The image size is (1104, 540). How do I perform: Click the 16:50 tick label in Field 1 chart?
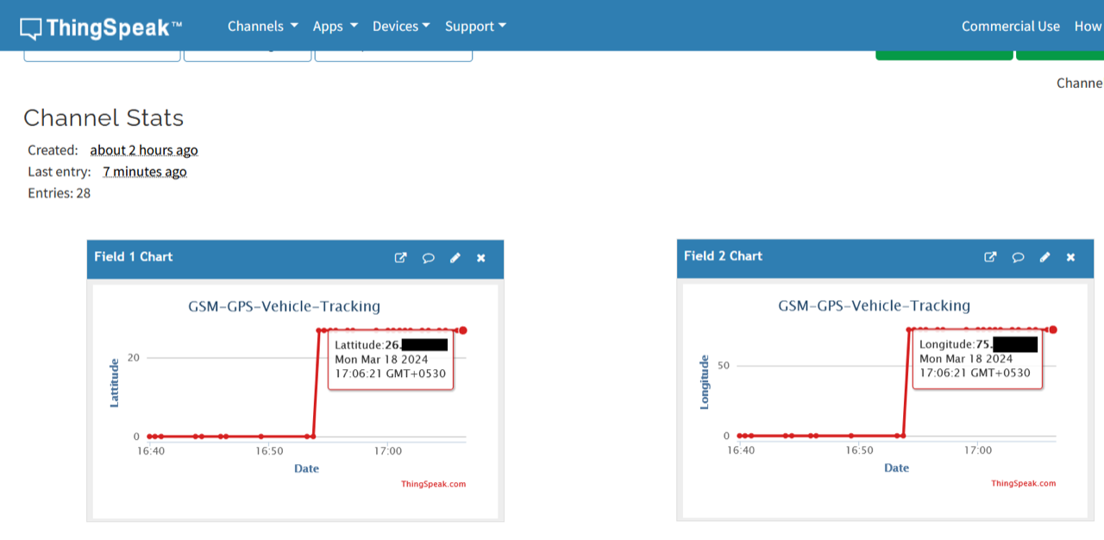click(x=269, y=450)
